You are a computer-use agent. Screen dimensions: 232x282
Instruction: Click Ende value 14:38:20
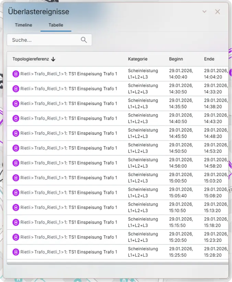[216, 104]
